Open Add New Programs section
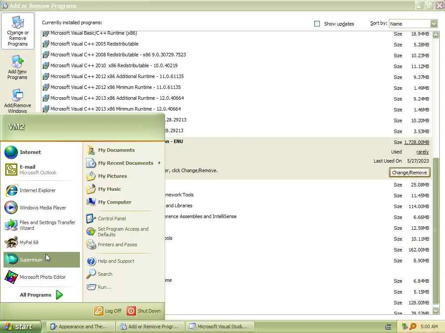The height and width of the screenshot is (333, 445). tap(17, 68)
